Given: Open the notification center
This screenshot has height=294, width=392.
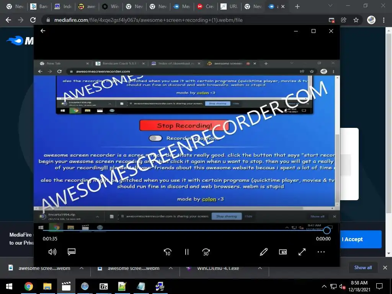Looking at the screenshot, I should click(379, 286).
